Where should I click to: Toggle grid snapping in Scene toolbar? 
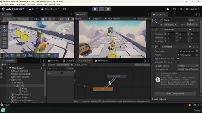tap(43, 19)
